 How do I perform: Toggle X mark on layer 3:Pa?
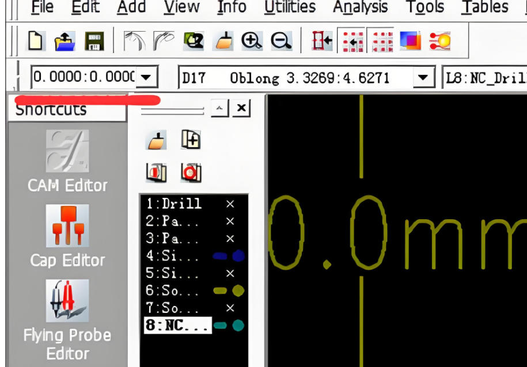point(230,239)
